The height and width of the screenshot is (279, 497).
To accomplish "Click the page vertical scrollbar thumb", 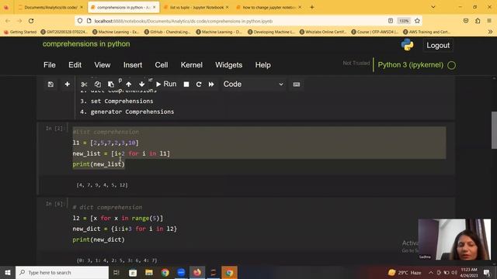I will [494, 130].
